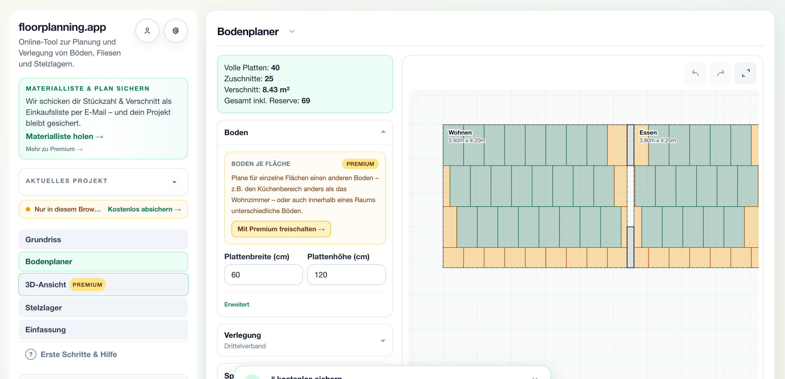Screen dimensions: 785x379
Task: Open the Erweitert options link
Action: coord(237,304)
